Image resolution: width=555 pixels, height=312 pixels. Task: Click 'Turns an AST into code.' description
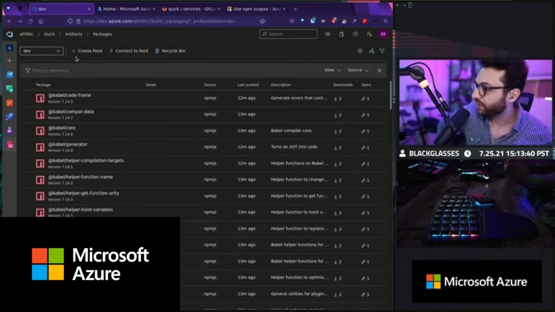pos(295,147)
